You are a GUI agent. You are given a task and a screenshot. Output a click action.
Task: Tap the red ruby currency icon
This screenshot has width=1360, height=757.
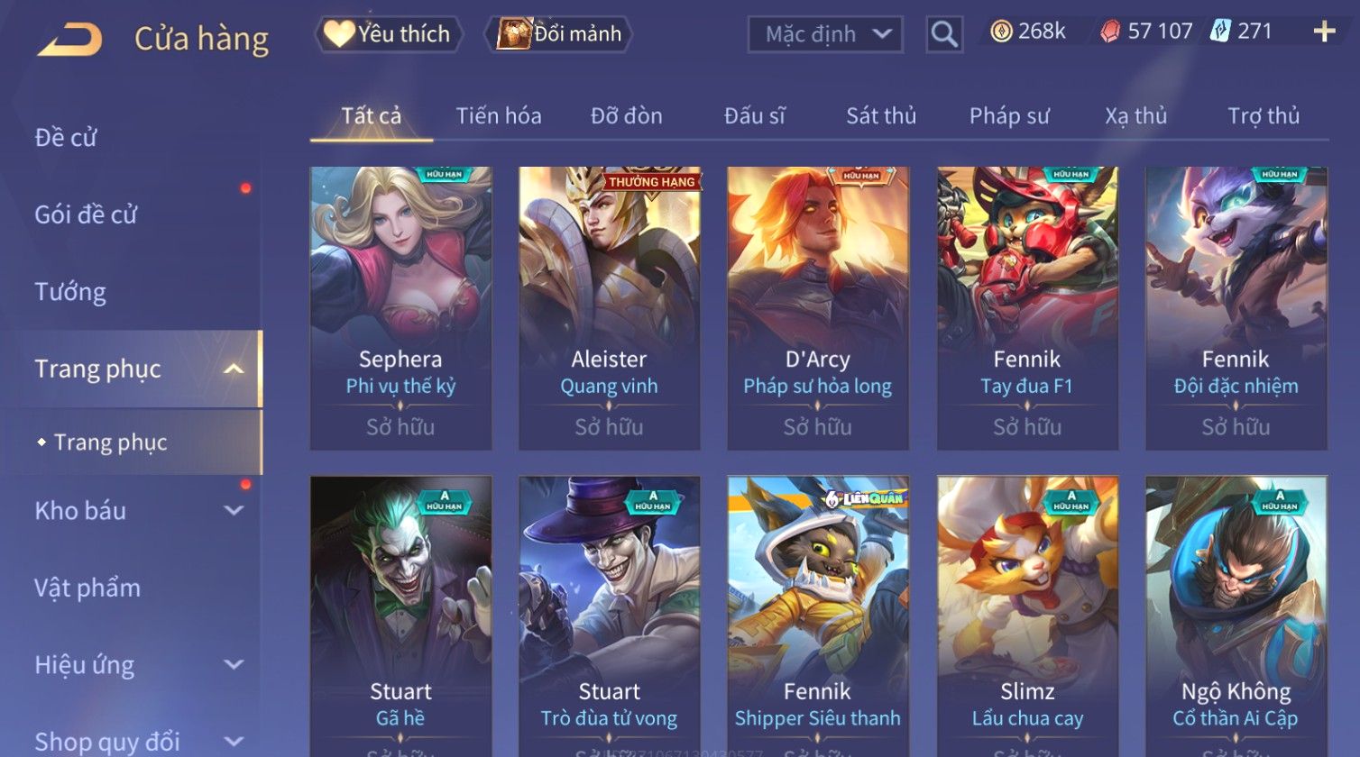coord(1110,32)
